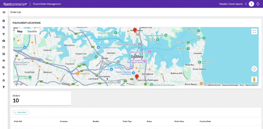Screen dimensions: 263x129
Task: Click the lightbulb icon at sidebar bottom
Action: [x=4, y=87]
